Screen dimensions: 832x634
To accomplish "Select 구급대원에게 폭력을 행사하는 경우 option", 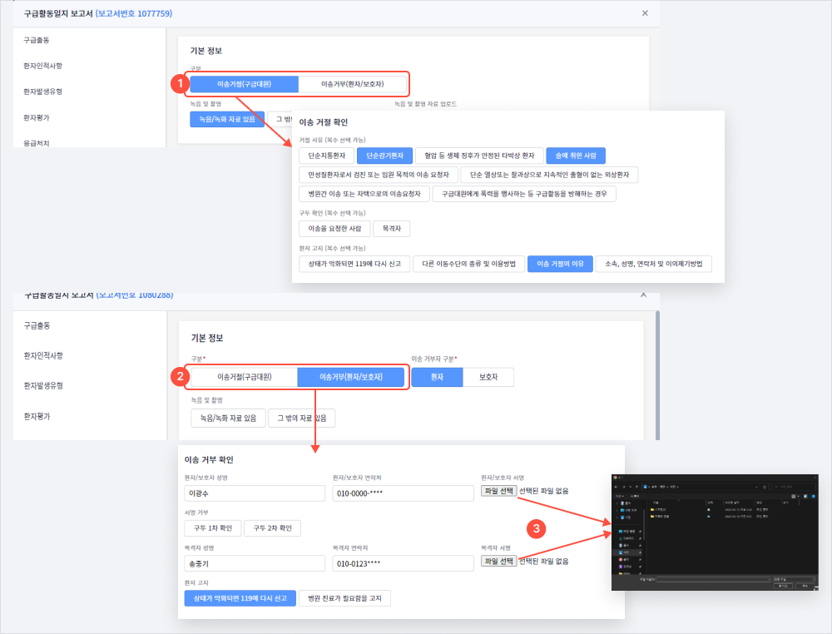I will point(524,194).
